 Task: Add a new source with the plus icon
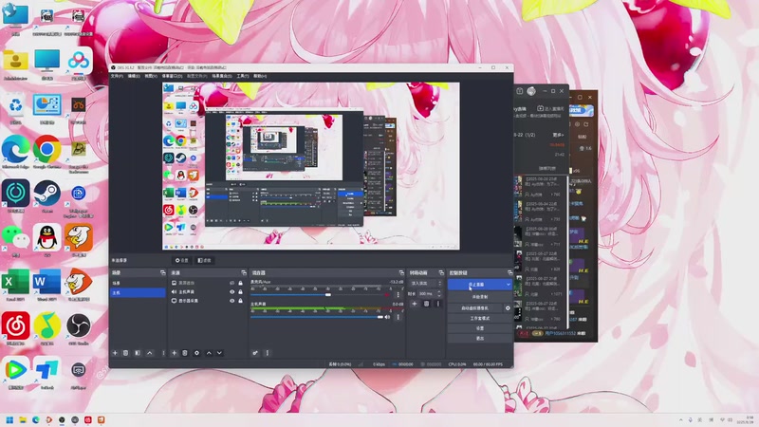tap(175, 353)
